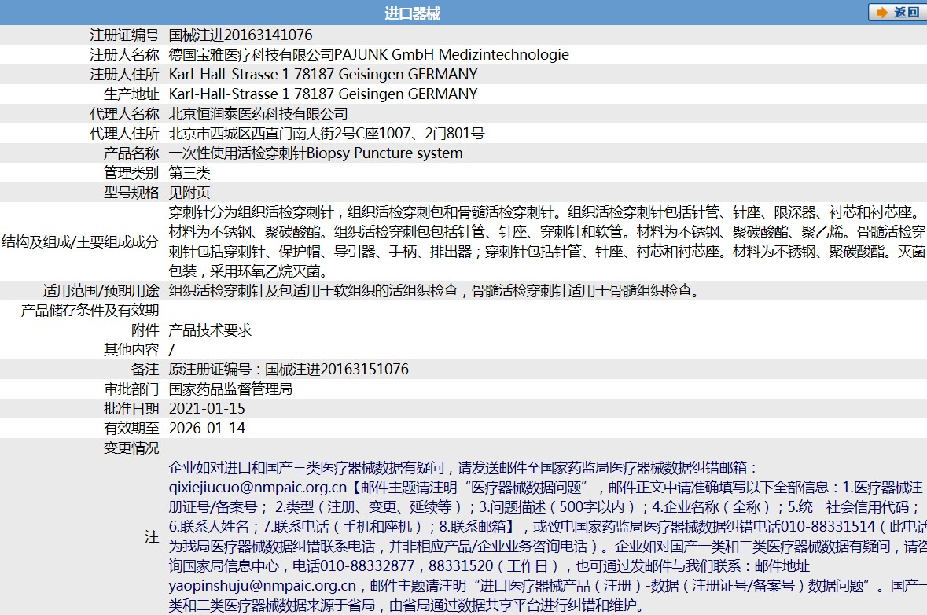Image resolution: width=927 pixels, height=615 pixels.
Task: Select the 进口器械 header title
Action: click(412, 13)
